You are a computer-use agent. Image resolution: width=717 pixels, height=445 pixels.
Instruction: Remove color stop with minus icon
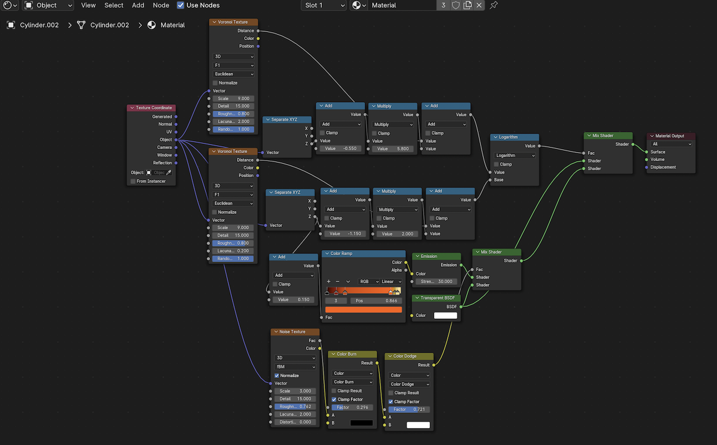click(338, 282)
